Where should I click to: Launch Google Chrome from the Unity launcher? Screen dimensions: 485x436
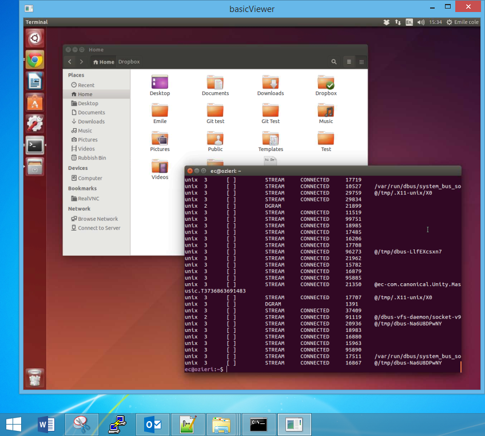click(35, 60)
